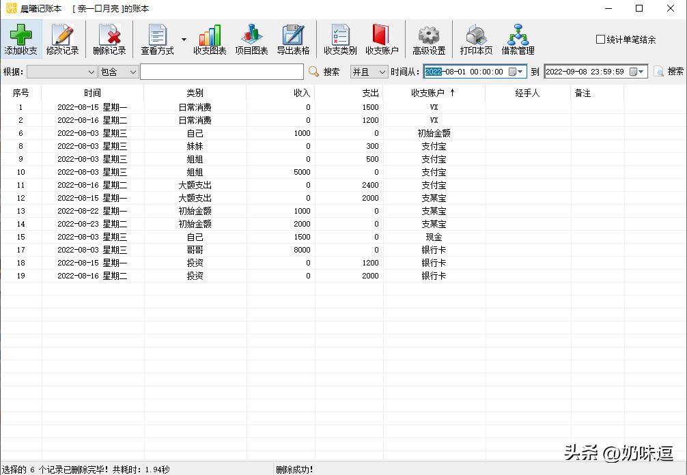Click the 搜索 magnifier button beside text box

click(x=324, y=72)
